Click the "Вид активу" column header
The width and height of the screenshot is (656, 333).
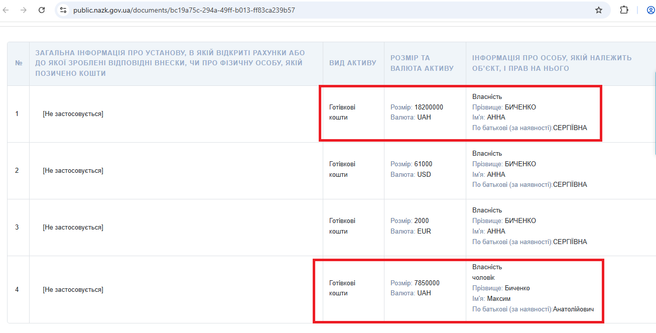[353, 63]
